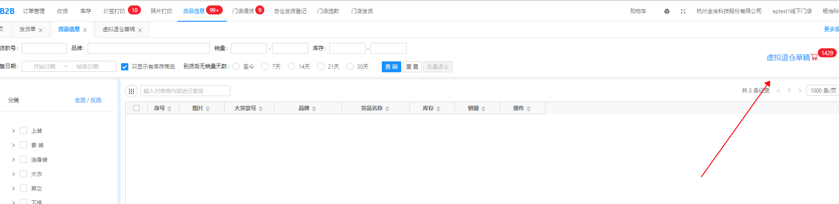Open the 门店调货 menu
The image size is (839, 204).
click(243, 11)
